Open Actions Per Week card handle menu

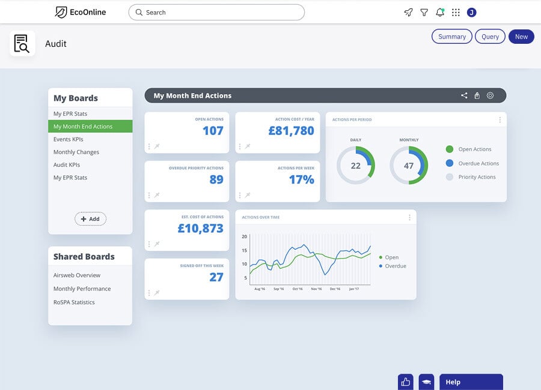(x=240, y=195)
